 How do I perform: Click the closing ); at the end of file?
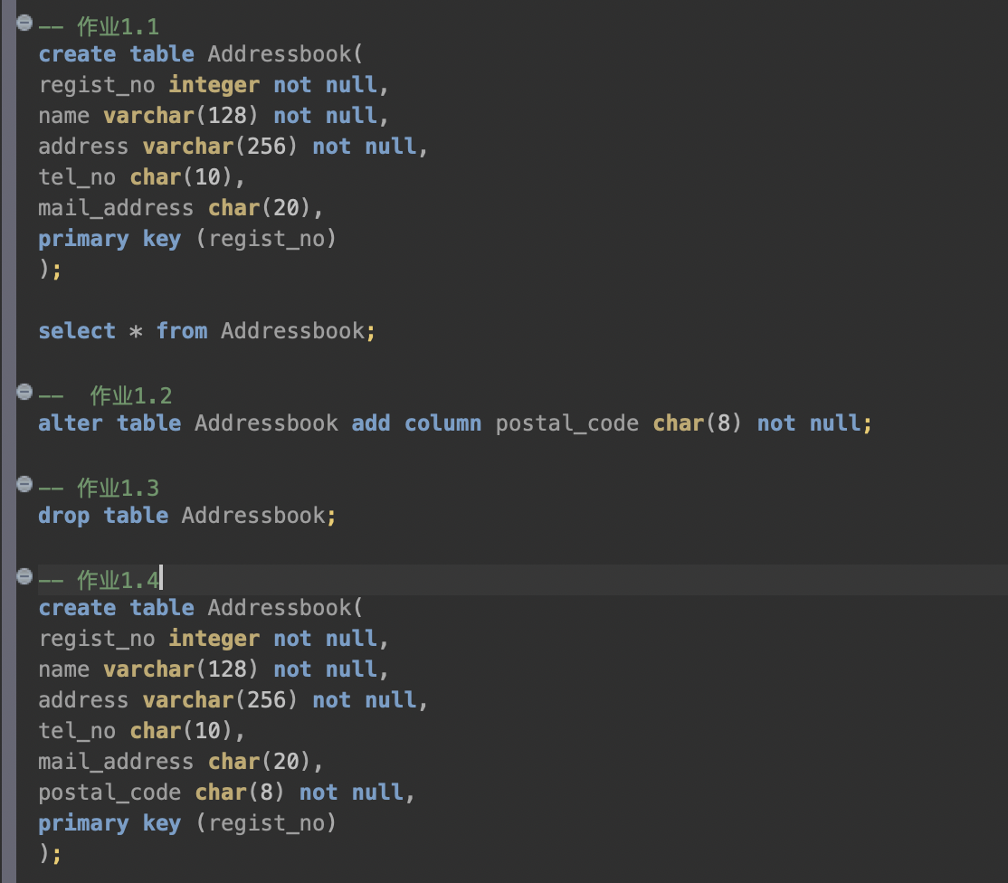pyautogui.click(x=50, y=854)
